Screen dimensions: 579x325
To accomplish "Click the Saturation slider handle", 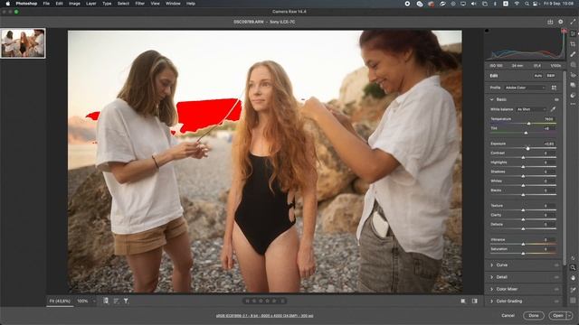I will [x=523, y=253].
